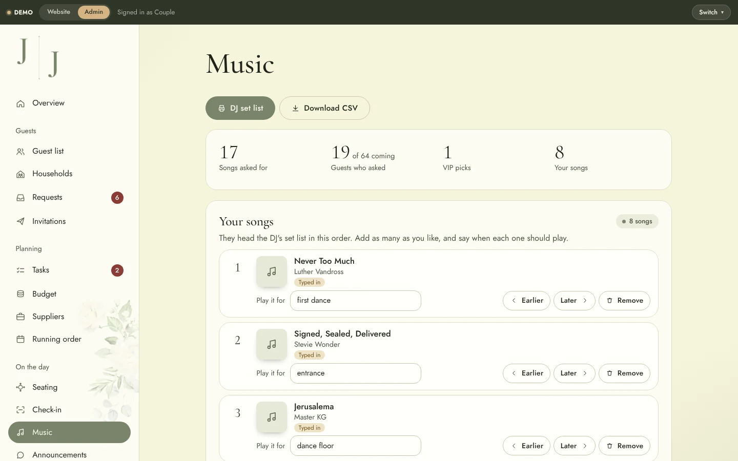Open the Music page in sidebar
The image size is (738, 461).
[69, 432]
